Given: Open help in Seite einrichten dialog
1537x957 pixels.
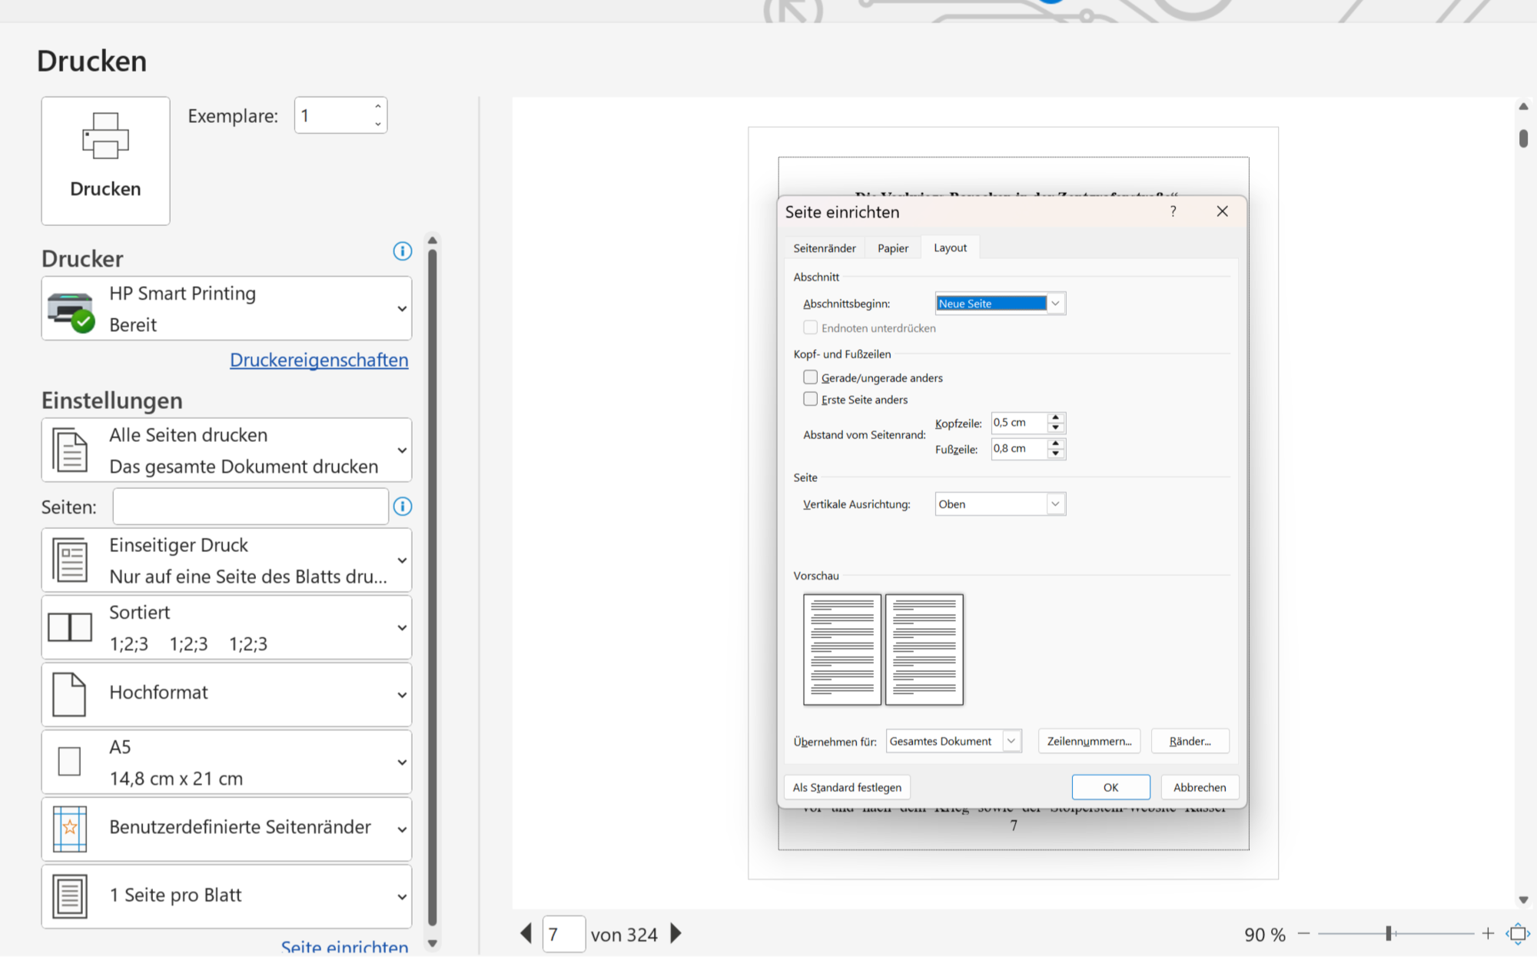Looking at the screenshot, I should pyautogui.click(x=1173, y=211).
